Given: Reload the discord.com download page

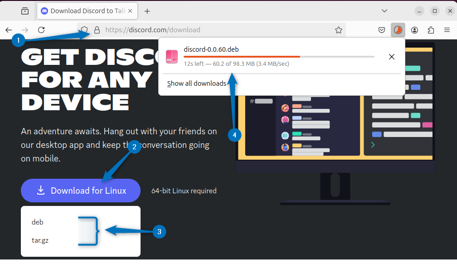Looking at the screenshot, I should click(x=41, y=30).
